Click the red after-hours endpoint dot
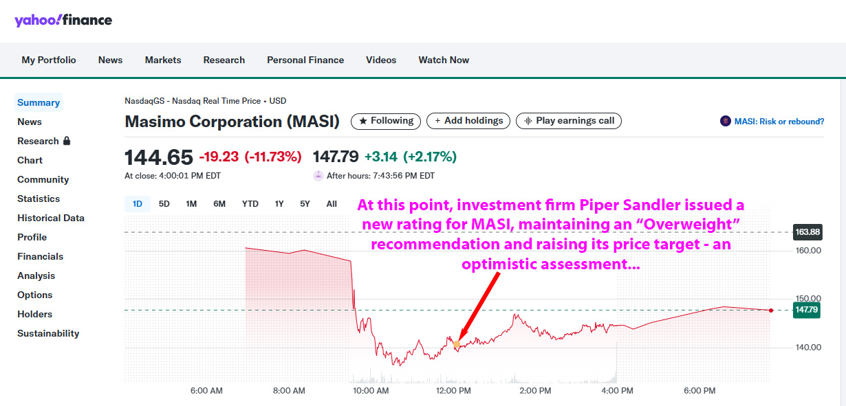Viewport: 846px width, 406px height. pyautogui.click(x=771, y=311)
